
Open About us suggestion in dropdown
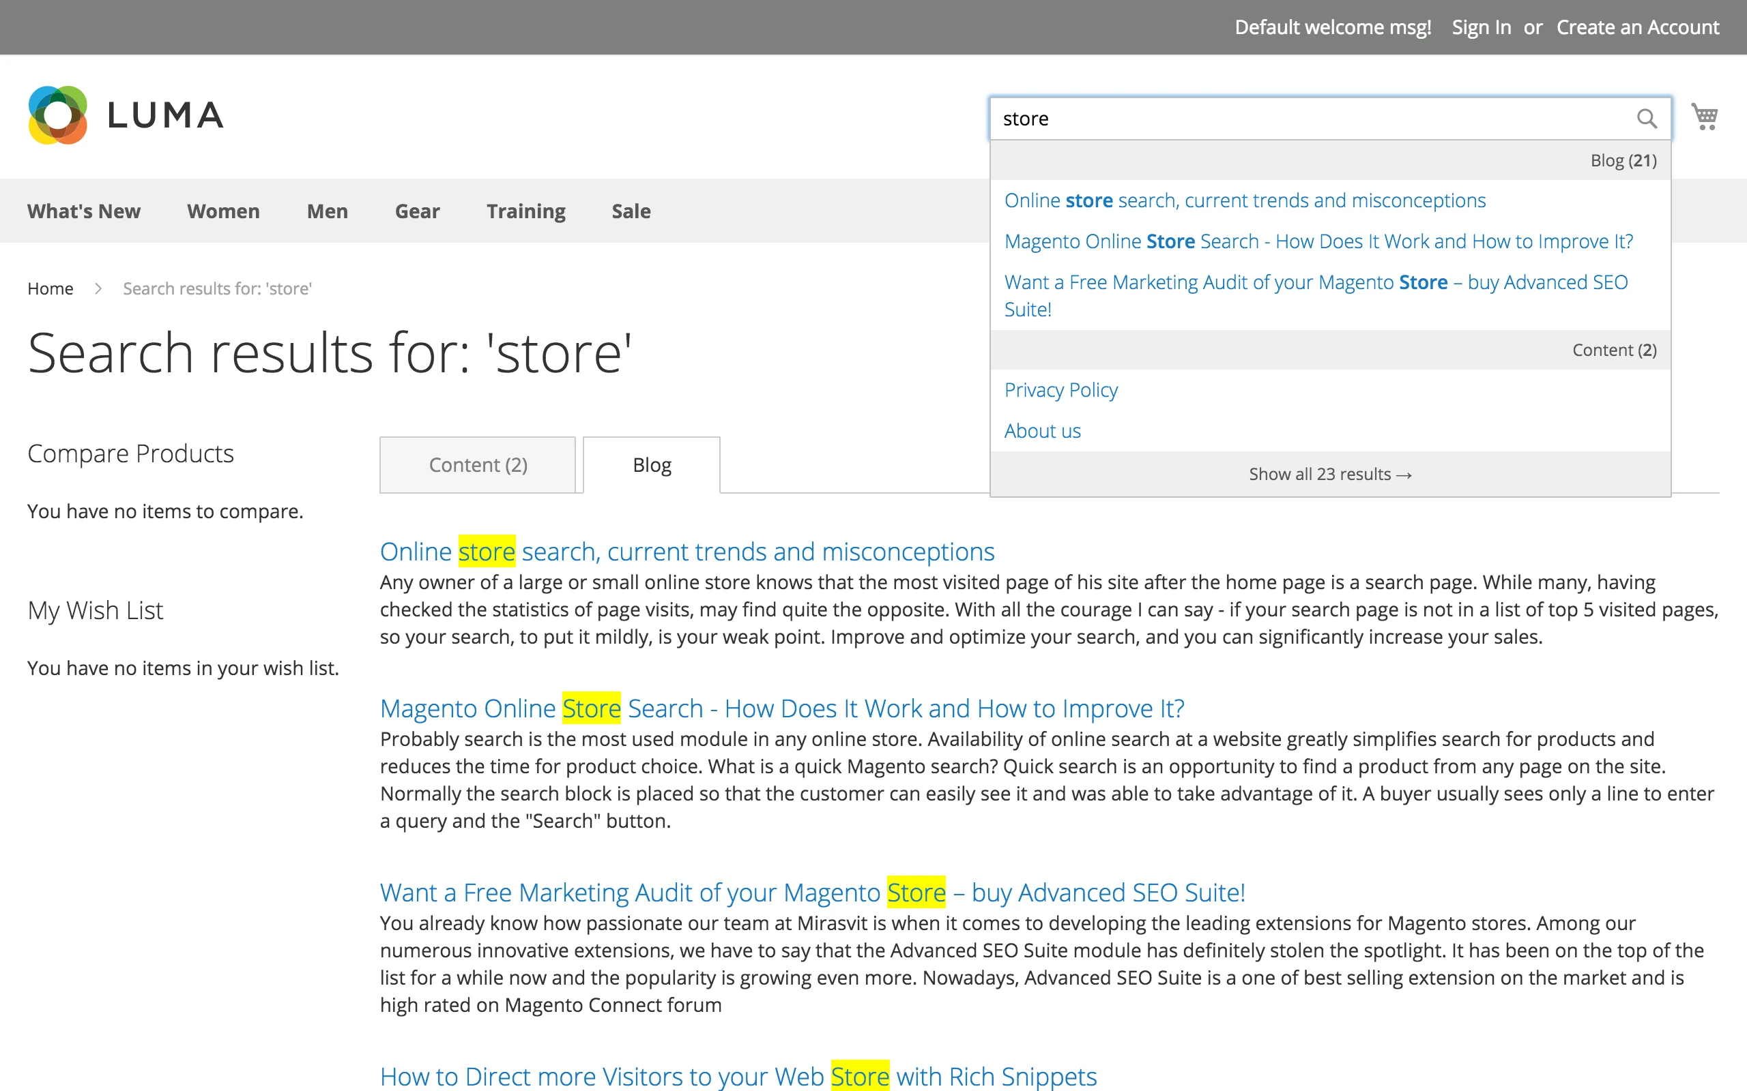coord(1043,432)
